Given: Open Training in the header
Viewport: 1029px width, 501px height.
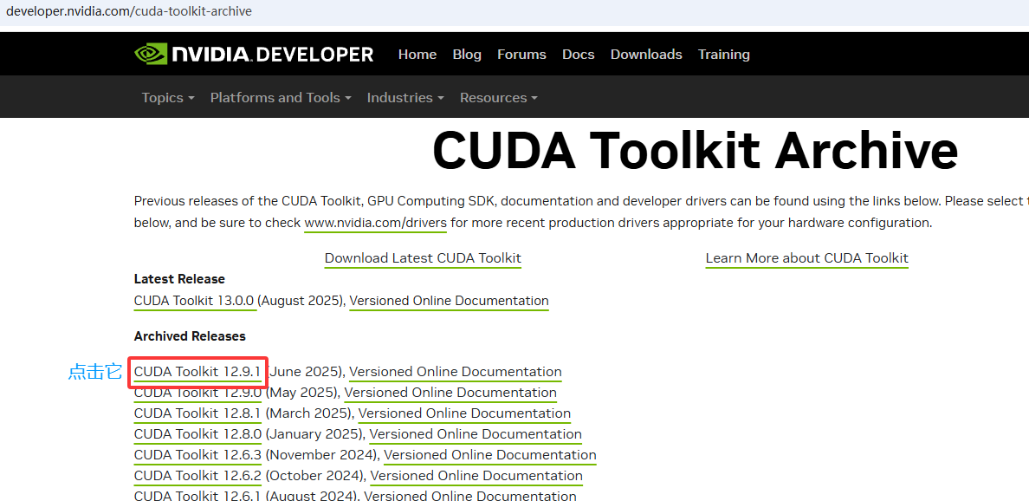Looking at the screenshot, I should (724, 55).
